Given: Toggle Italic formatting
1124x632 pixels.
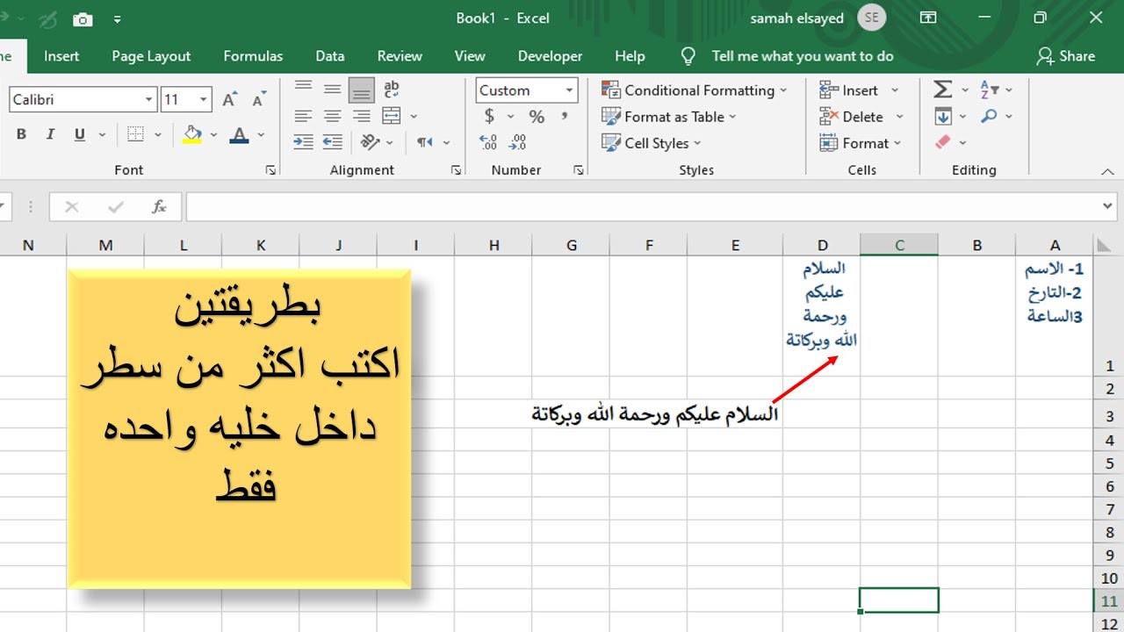Looking at the screenshot, I should (50, 134).
